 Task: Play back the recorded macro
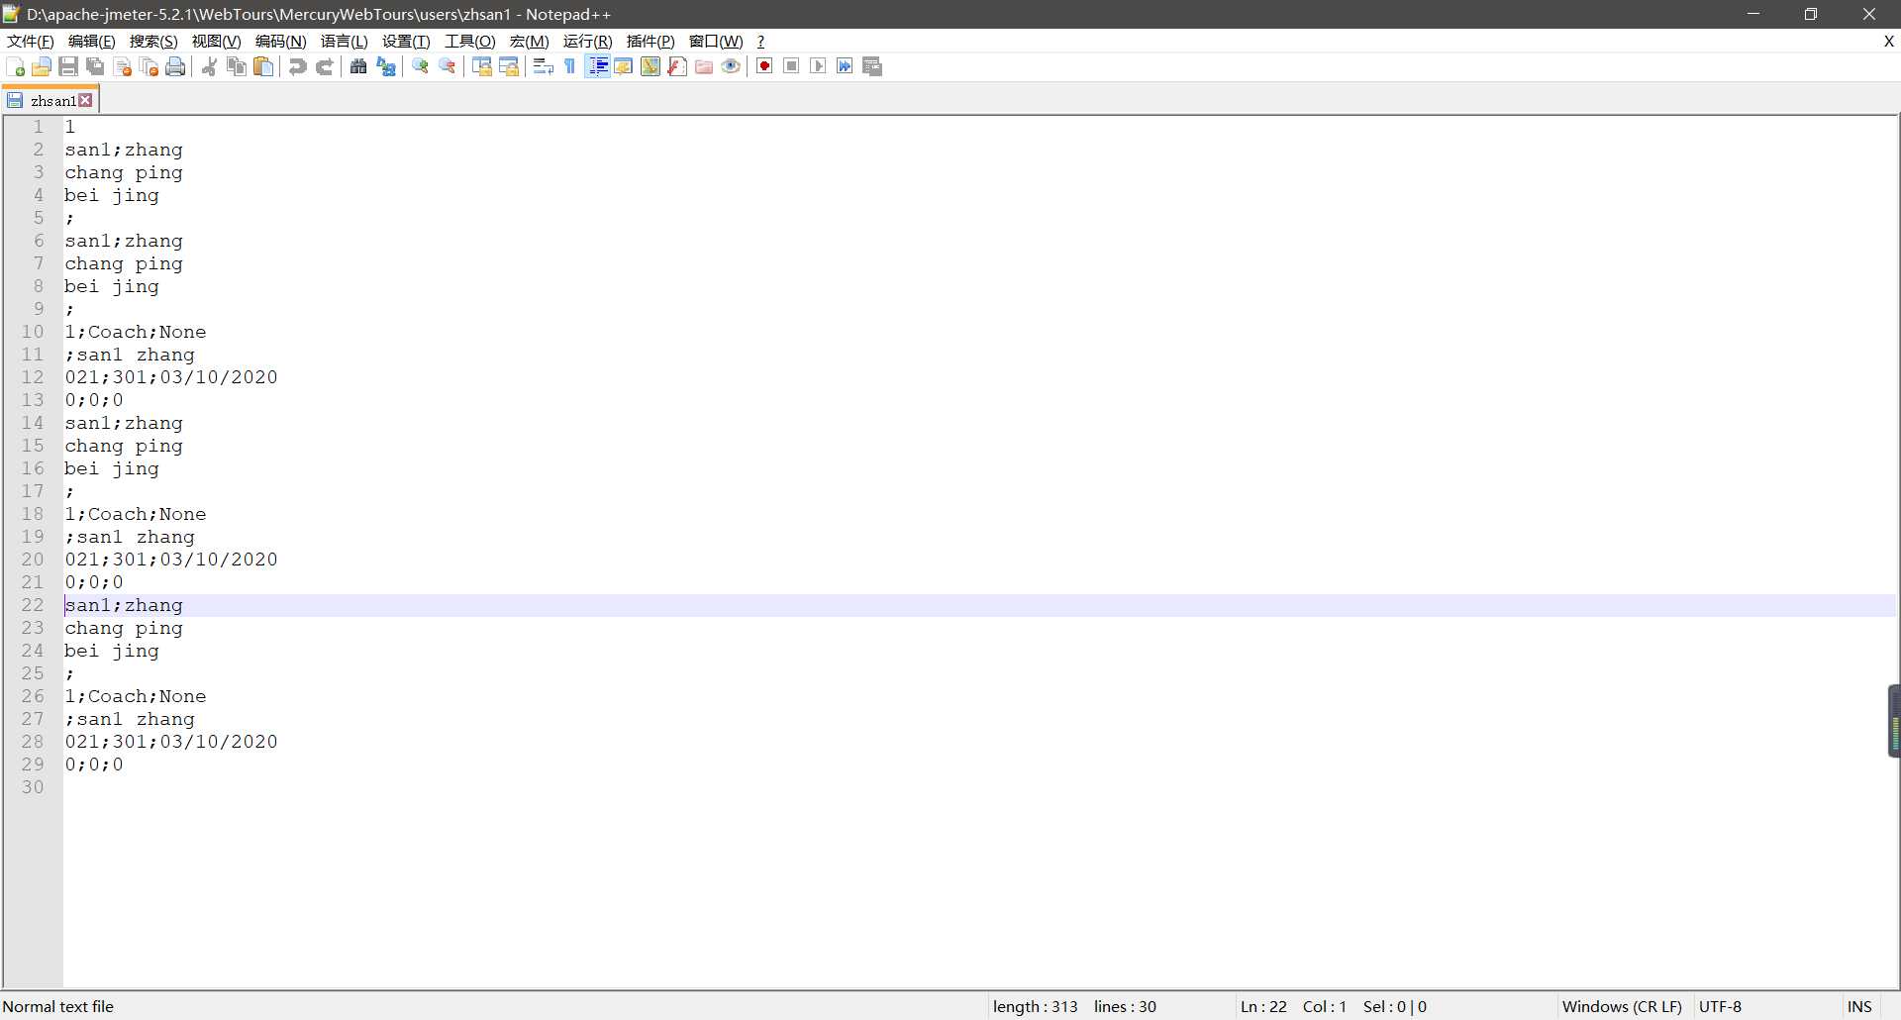818,66
